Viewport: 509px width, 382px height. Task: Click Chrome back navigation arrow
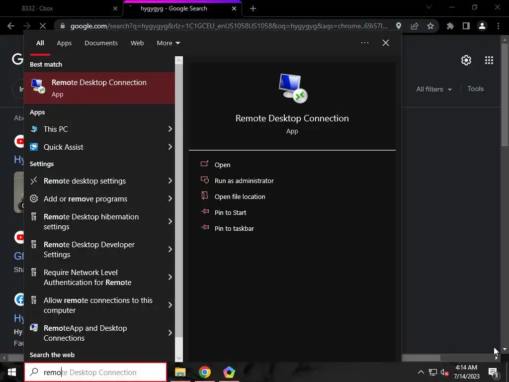11,26
